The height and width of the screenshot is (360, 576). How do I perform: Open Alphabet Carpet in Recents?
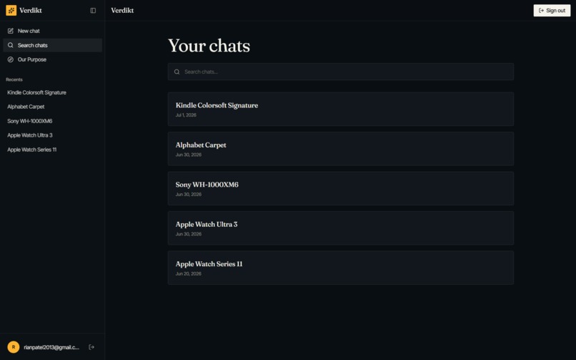[x=53, y=107]
